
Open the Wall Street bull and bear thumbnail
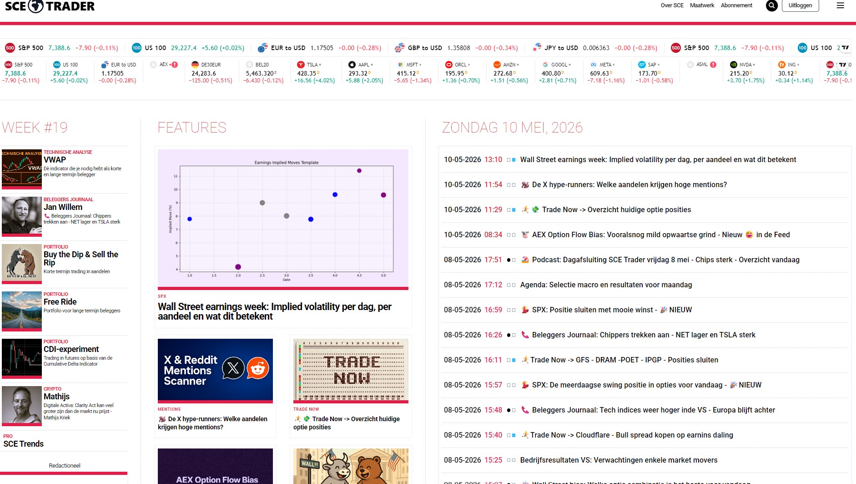point(351,466)
